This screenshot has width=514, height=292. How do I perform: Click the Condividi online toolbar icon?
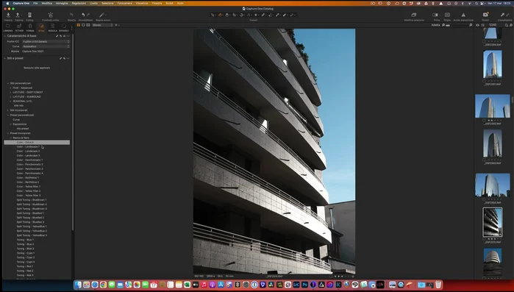click(x=51, y=15)
